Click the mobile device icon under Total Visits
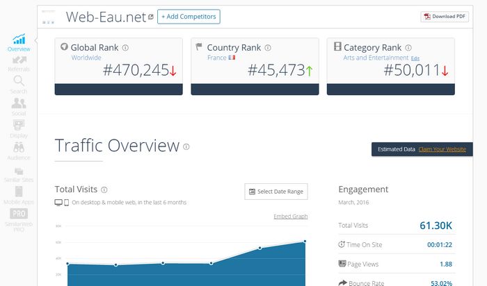This screenshot has width=487, height=286. click(67, 203)
